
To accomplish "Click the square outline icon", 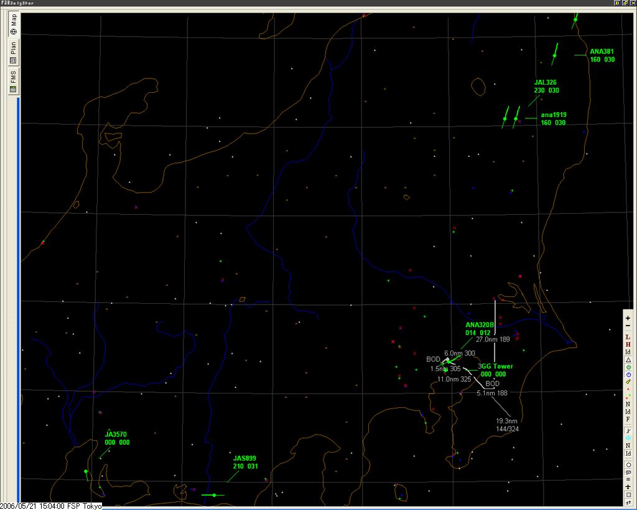I will (628, 494).
